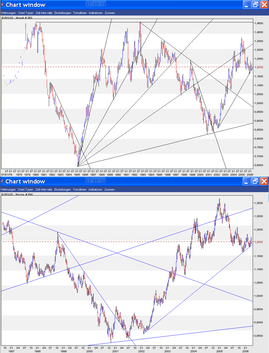Click the Java coffee cup icon on weekly chart
269x353 pixels.
(x=3, y=181)
